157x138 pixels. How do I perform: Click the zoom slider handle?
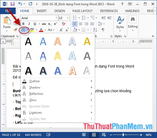click(x=123, y=135)
